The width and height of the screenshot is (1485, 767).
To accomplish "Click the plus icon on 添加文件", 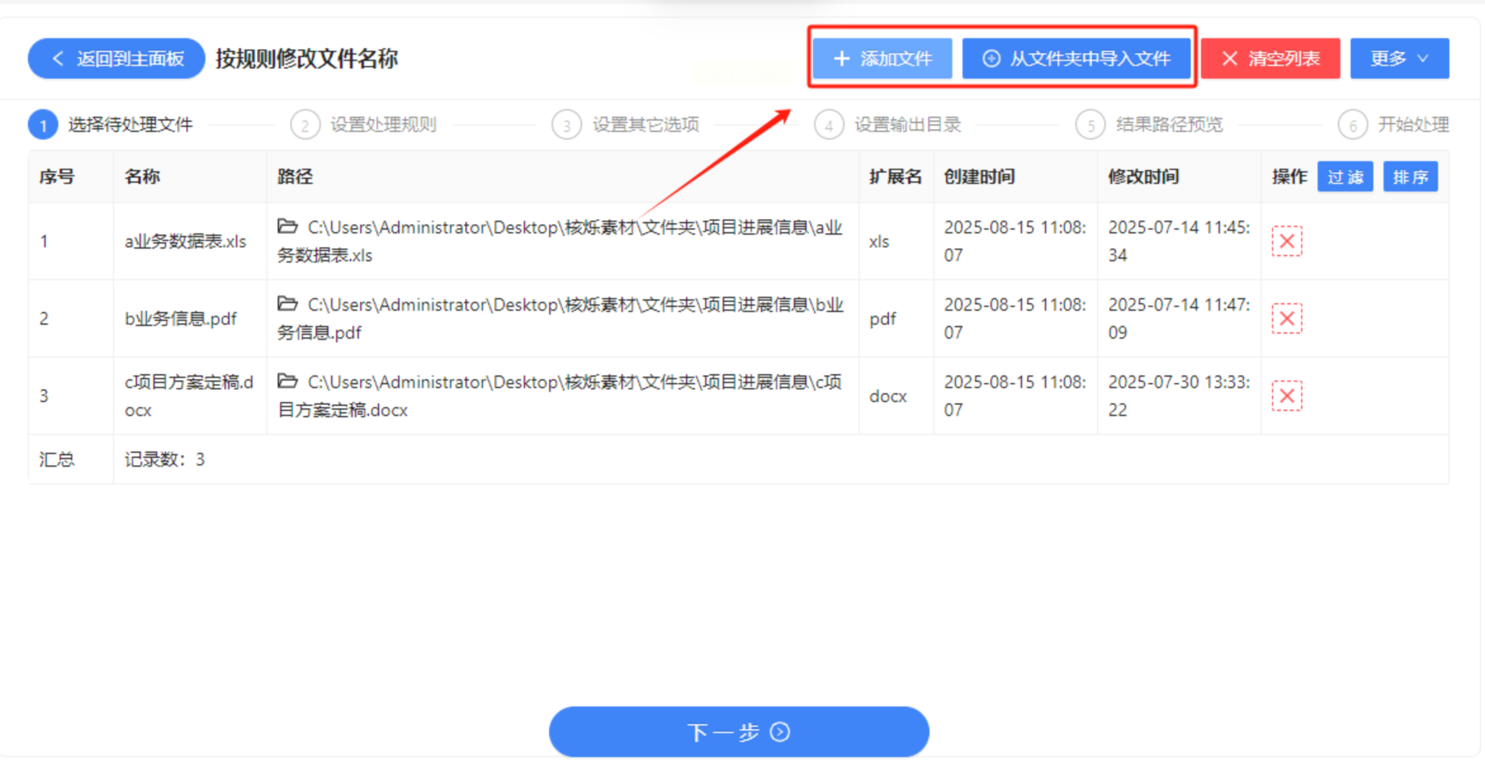I will pos(841,58).
